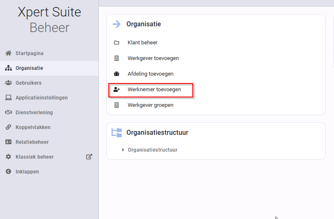334x219 pixels.
Task: Click the laptop icon for Applicatieinstellingen
Action: click(x=8, y=97)
